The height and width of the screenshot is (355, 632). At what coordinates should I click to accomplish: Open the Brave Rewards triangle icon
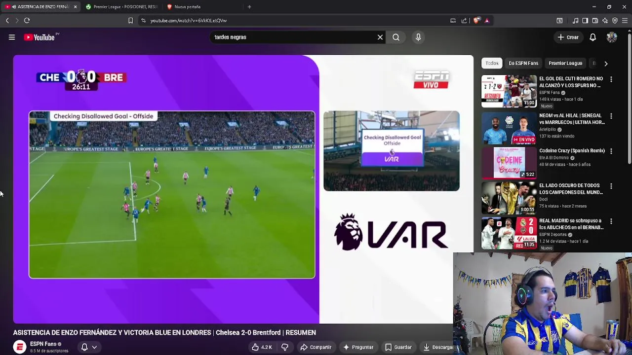coord(487,20)
